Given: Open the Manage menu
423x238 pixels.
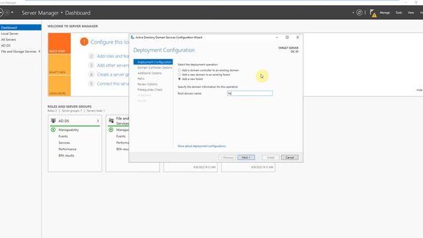Looking at the screenshot, I should coord(385,13).
